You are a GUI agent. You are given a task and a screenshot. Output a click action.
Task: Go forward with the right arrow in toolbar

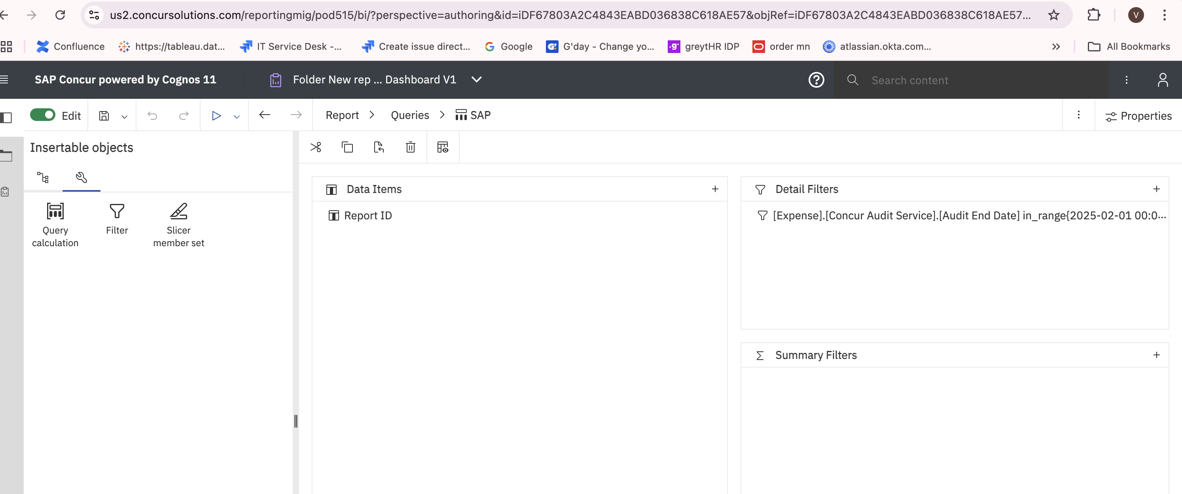coord(296,115)
